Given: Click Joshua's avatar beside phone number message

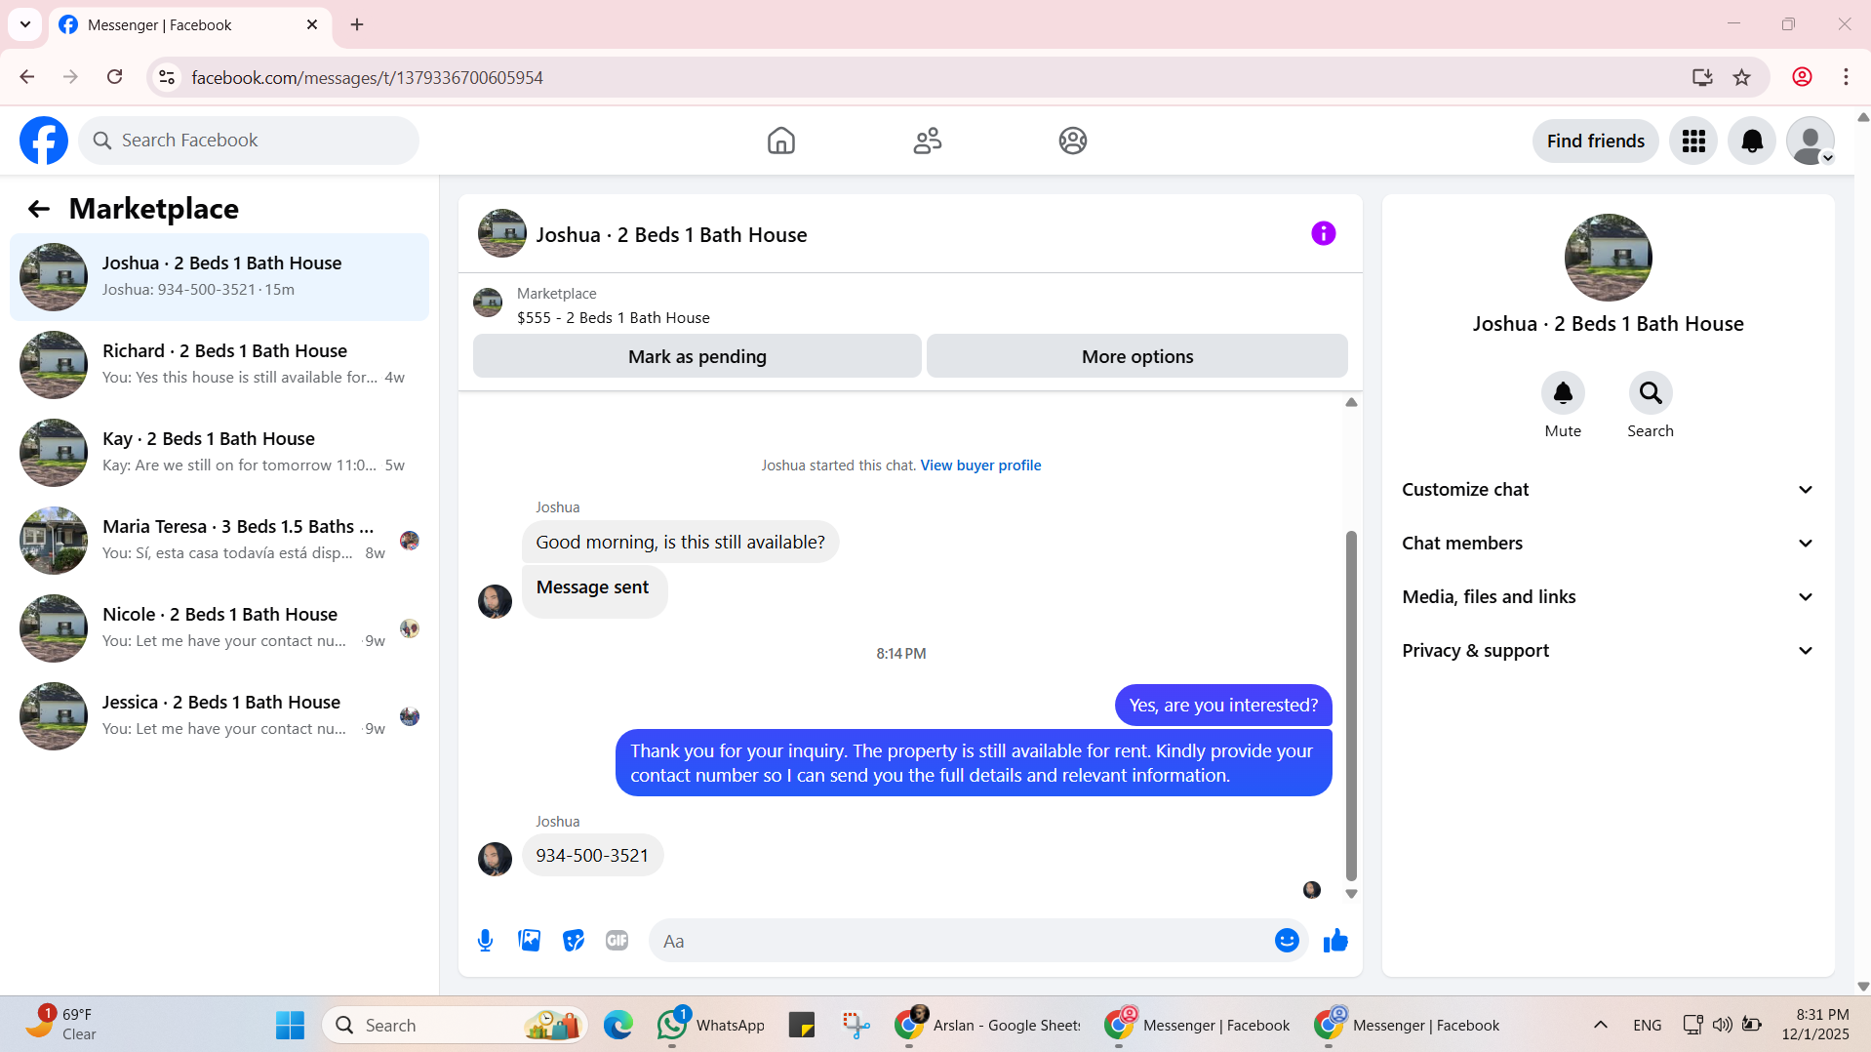Looking at the screenshot, I should tap(495, 859).
